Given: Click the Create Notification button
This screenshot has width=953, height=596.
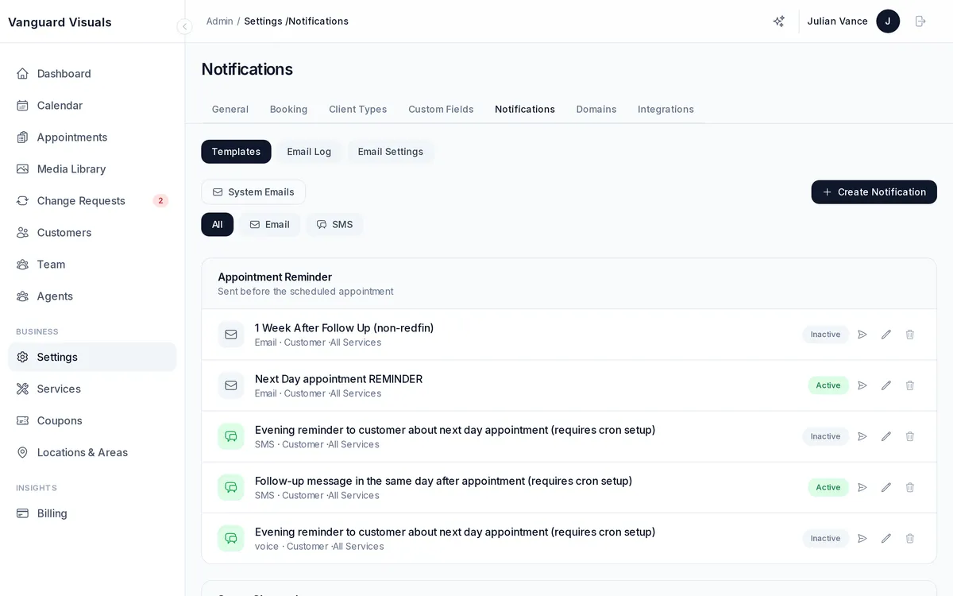Looking at the screenshot, I should [x=874, y=192].
